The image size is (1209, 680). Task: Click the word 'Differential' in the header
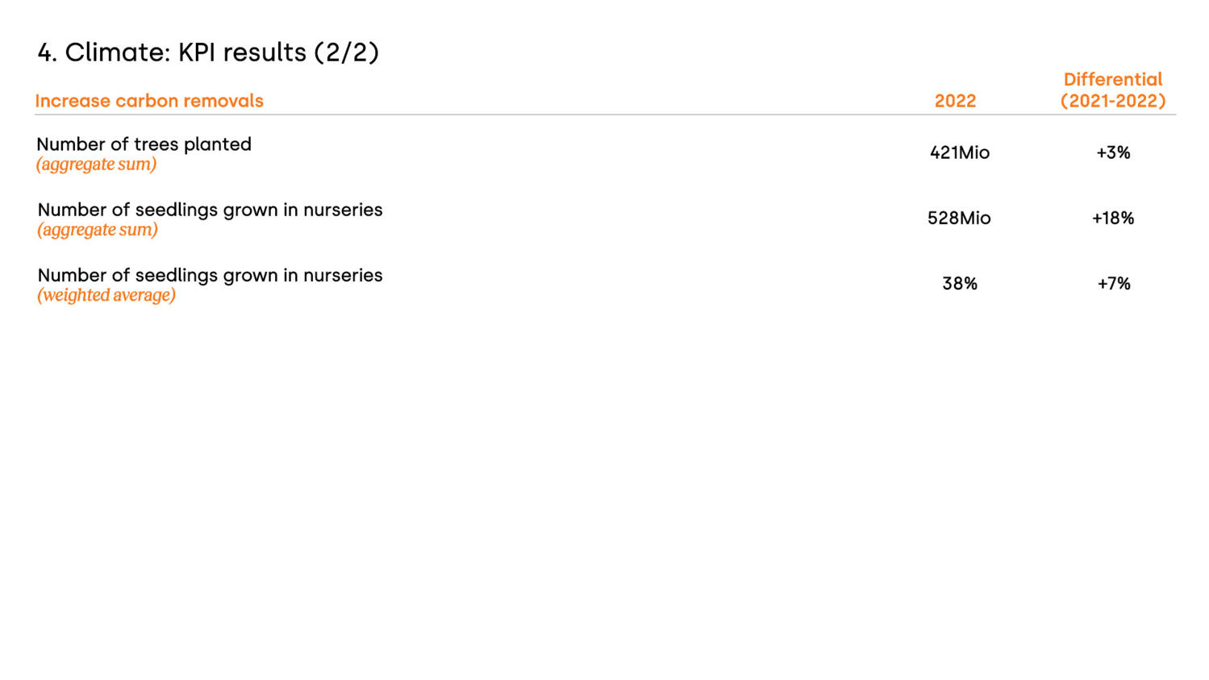(x=1113, y=80)
